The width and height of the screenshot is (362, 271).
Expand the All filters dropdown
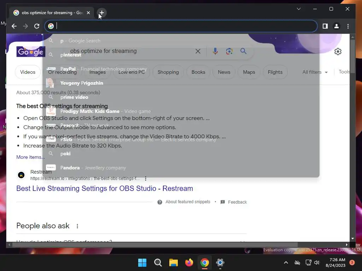coord(315,72)
